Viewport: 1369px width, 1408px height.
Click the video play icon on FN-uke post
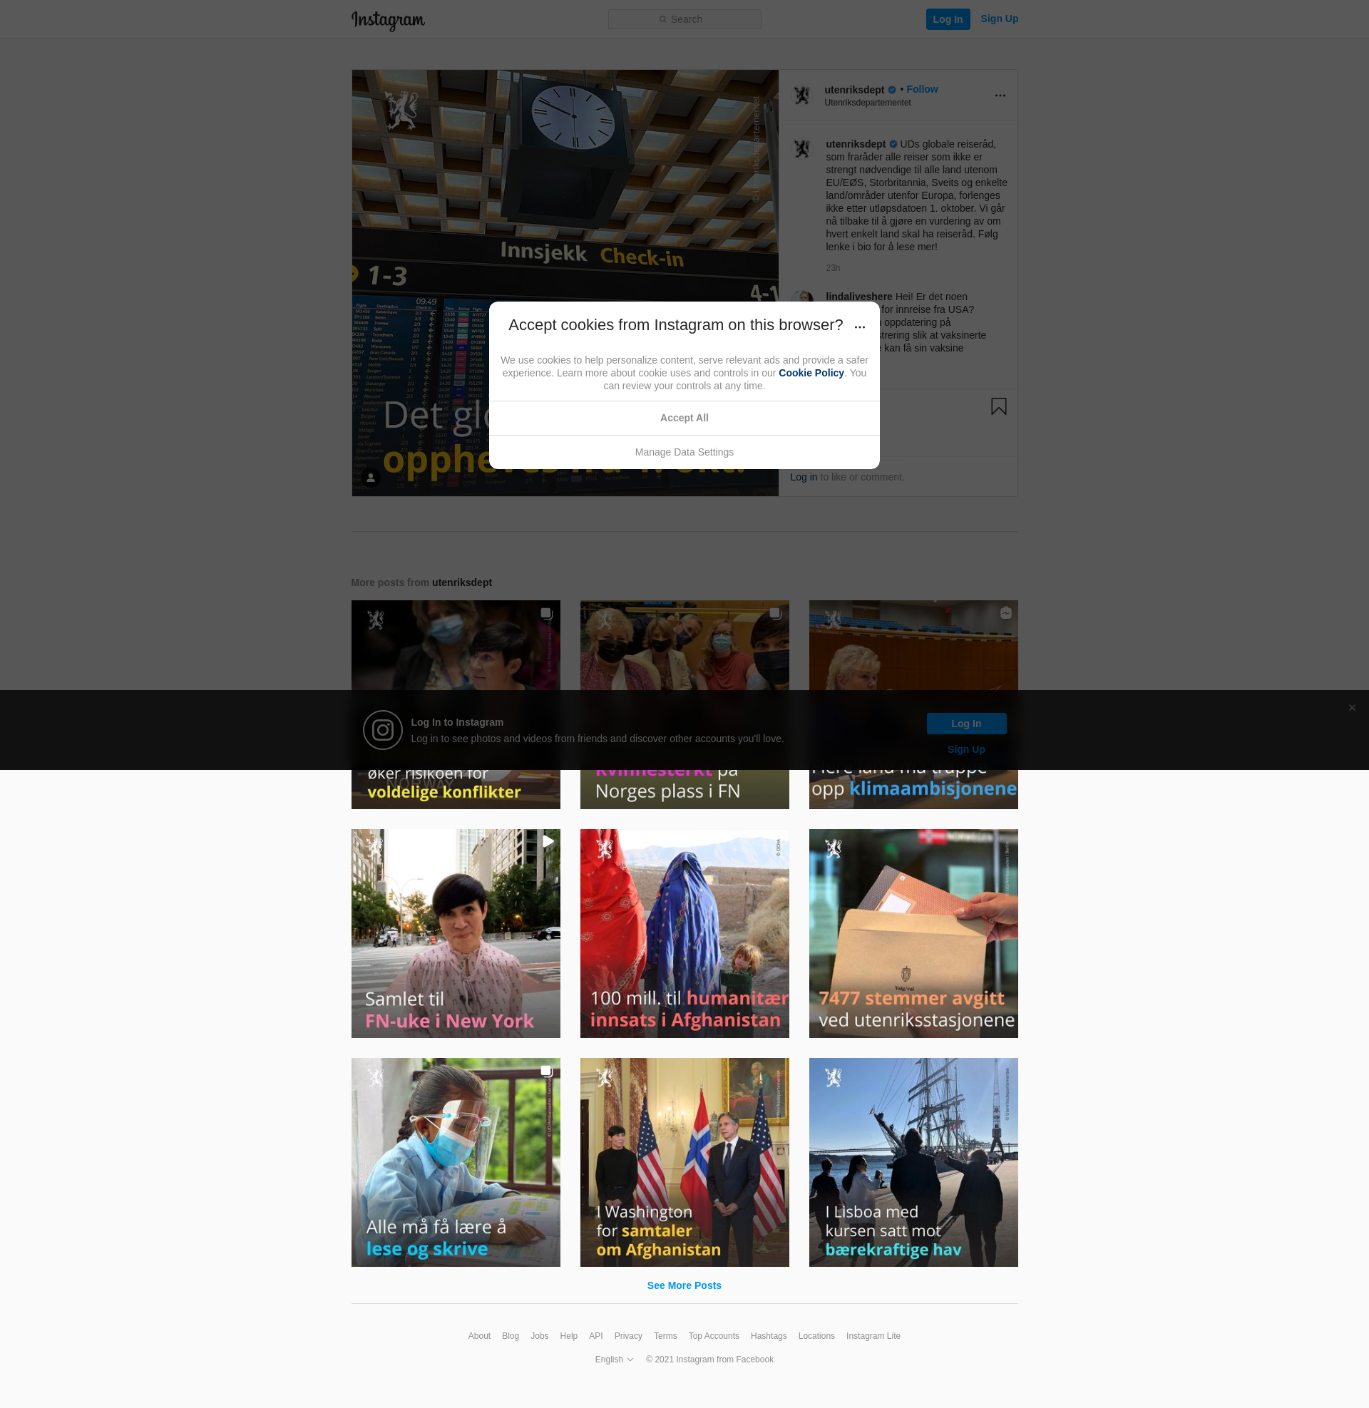click(547, 842)
